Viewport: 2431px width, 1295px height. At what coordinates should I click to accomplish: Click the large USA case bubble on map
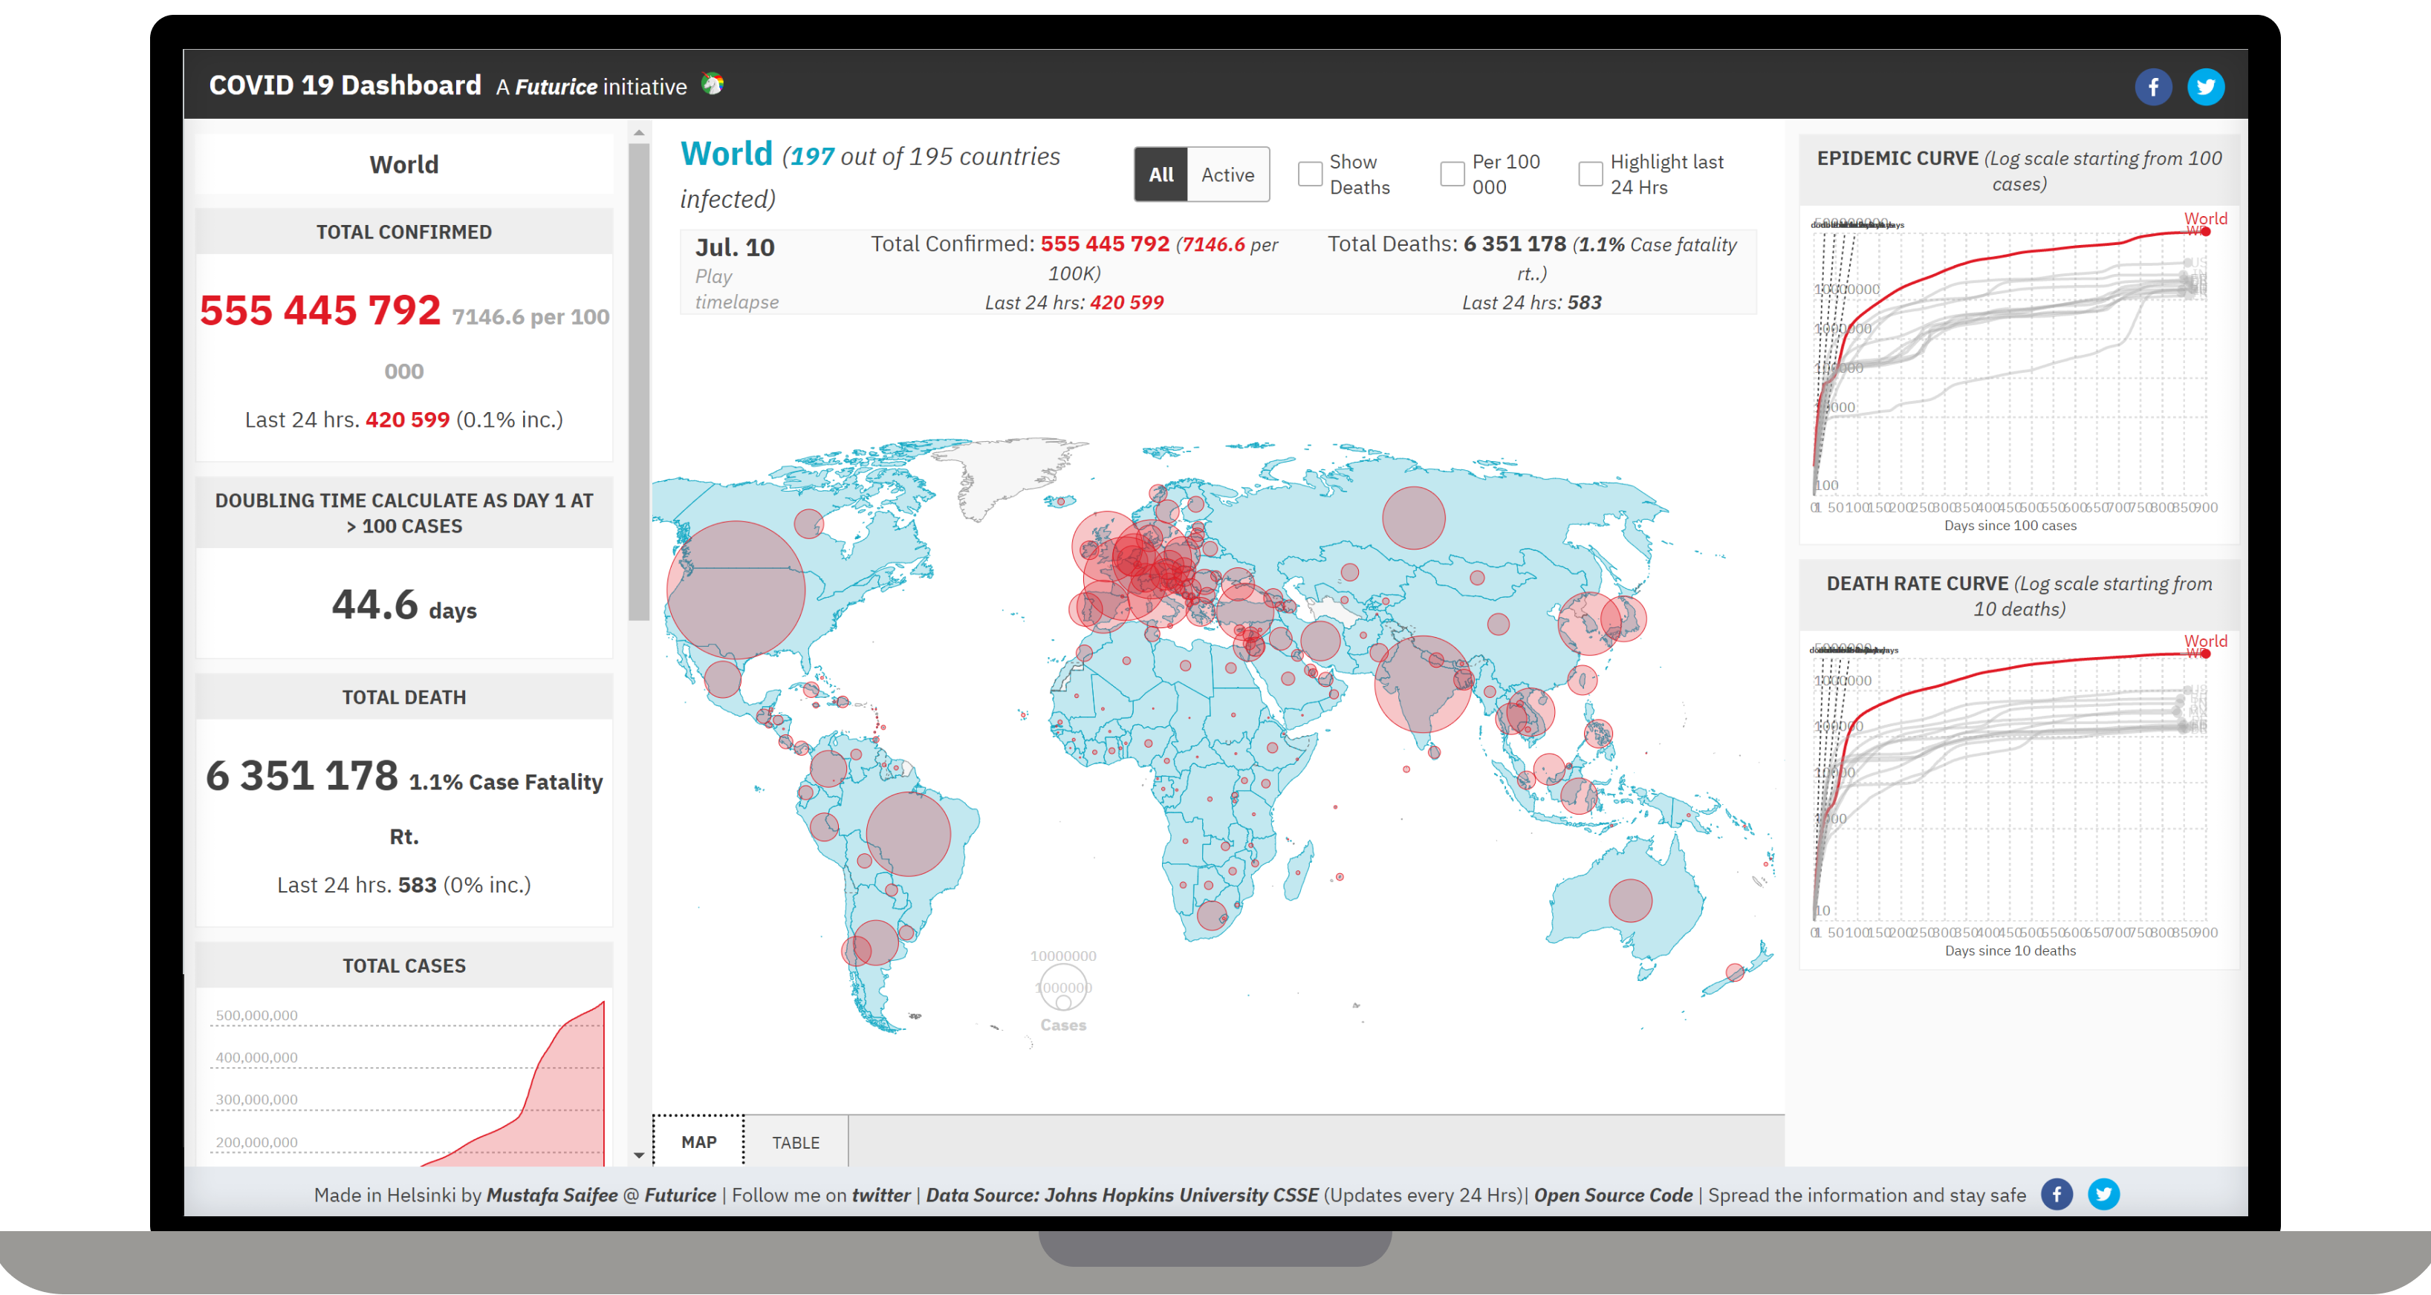pyautogui.click(x=735, y=590)
